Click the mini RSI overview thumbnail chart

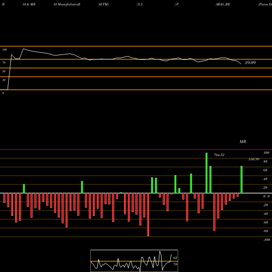point(134,261)
